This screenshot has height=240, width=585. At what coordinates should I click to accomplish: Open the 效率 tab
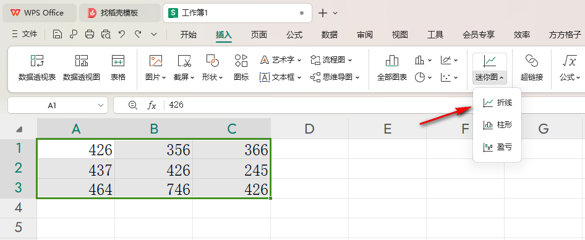[522, 35]
